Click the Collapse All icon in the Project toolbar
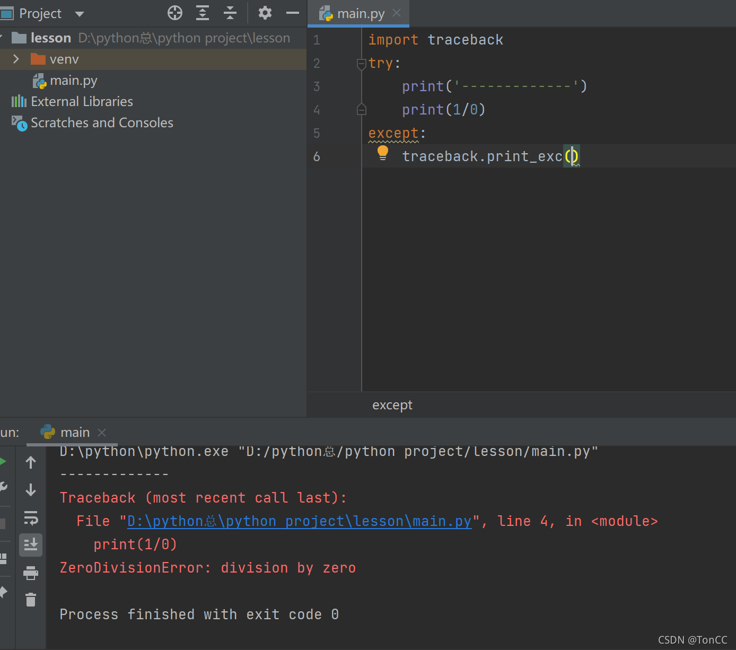 [x=230, y=13]
